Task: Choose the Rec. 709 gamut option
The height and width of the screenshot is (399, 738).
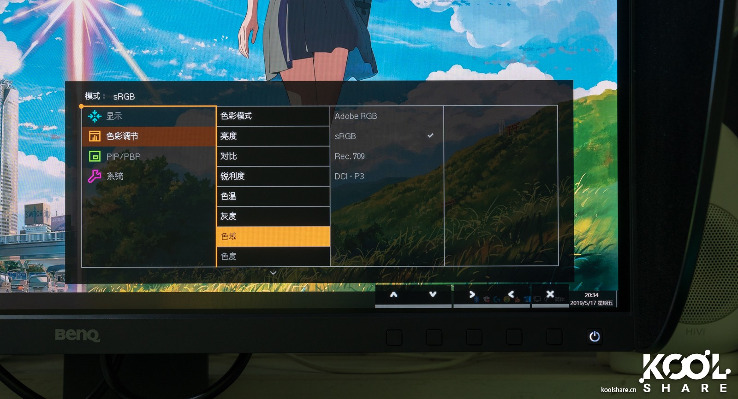Action: click(350, 156)
